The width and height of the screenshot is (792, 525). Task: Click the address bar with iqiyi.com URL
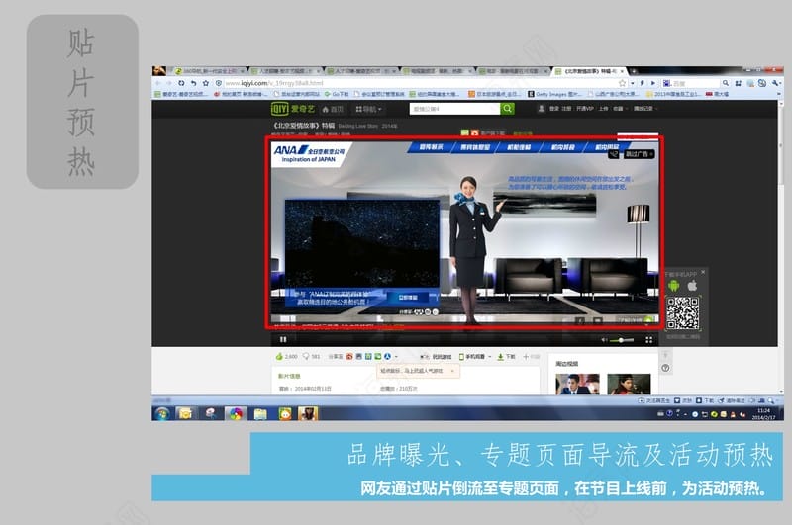[419, 83]
